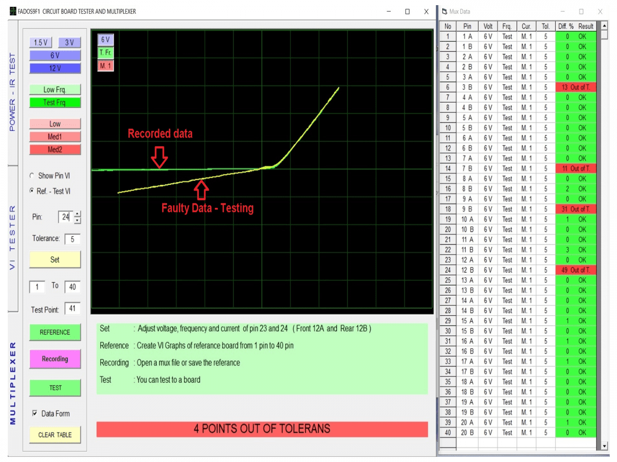Select the Ref. - Test VI radio option

click(33, 191)
